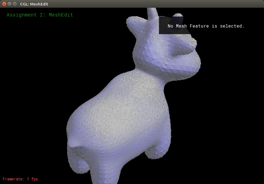Image resolution: width=264 pixels, height=184 pixels.
Task: Minimize the MeshEdit window
Action: tap(9, 4)
